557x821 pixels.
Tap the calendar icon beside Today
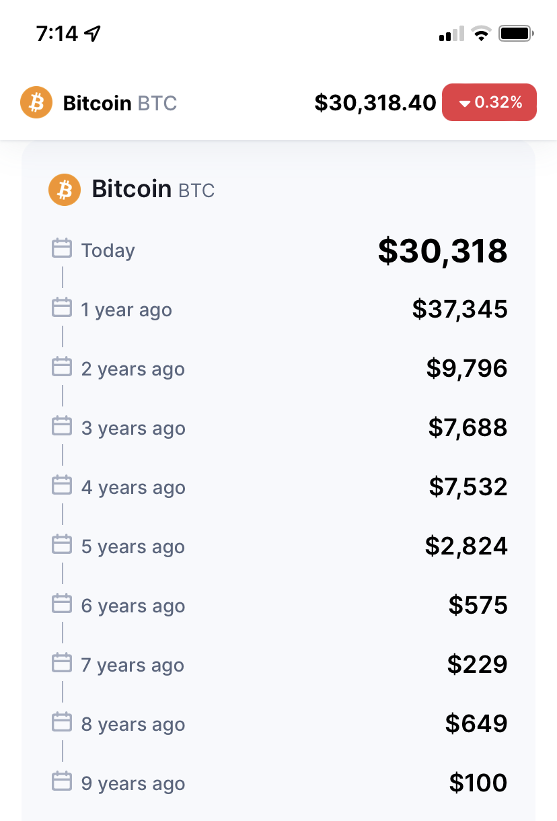[x=62, y=248]
